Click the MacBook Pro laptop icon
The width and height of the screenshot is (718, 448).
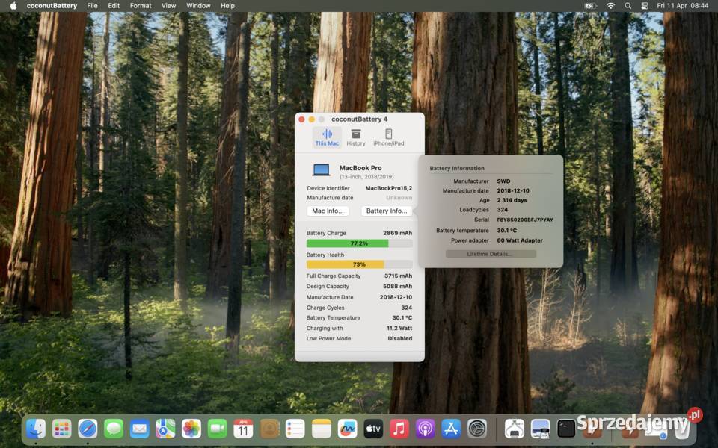click(x=322, y=170)
